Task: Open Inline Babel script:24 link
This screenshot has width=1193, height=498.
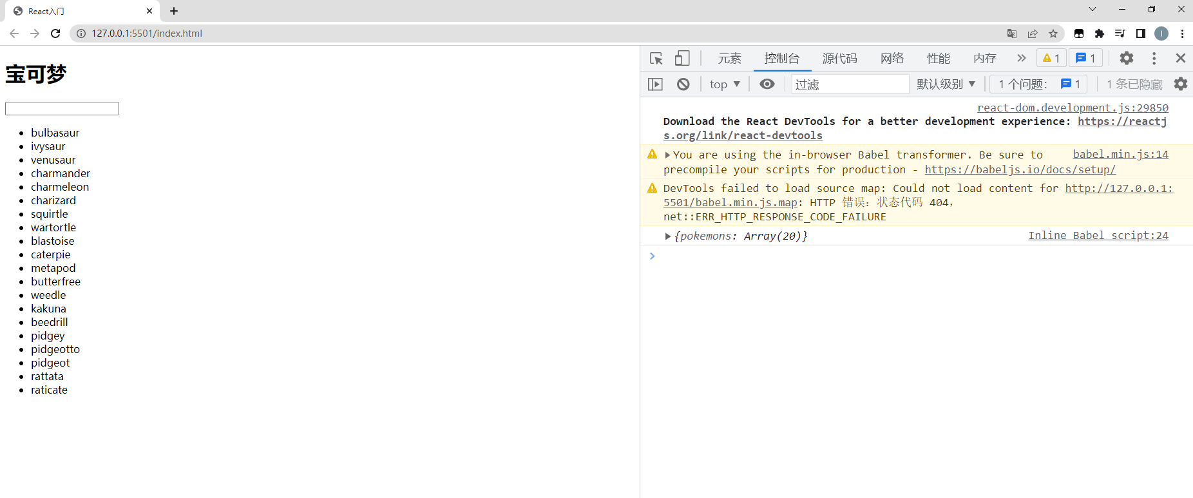Action: [1098, 235]
